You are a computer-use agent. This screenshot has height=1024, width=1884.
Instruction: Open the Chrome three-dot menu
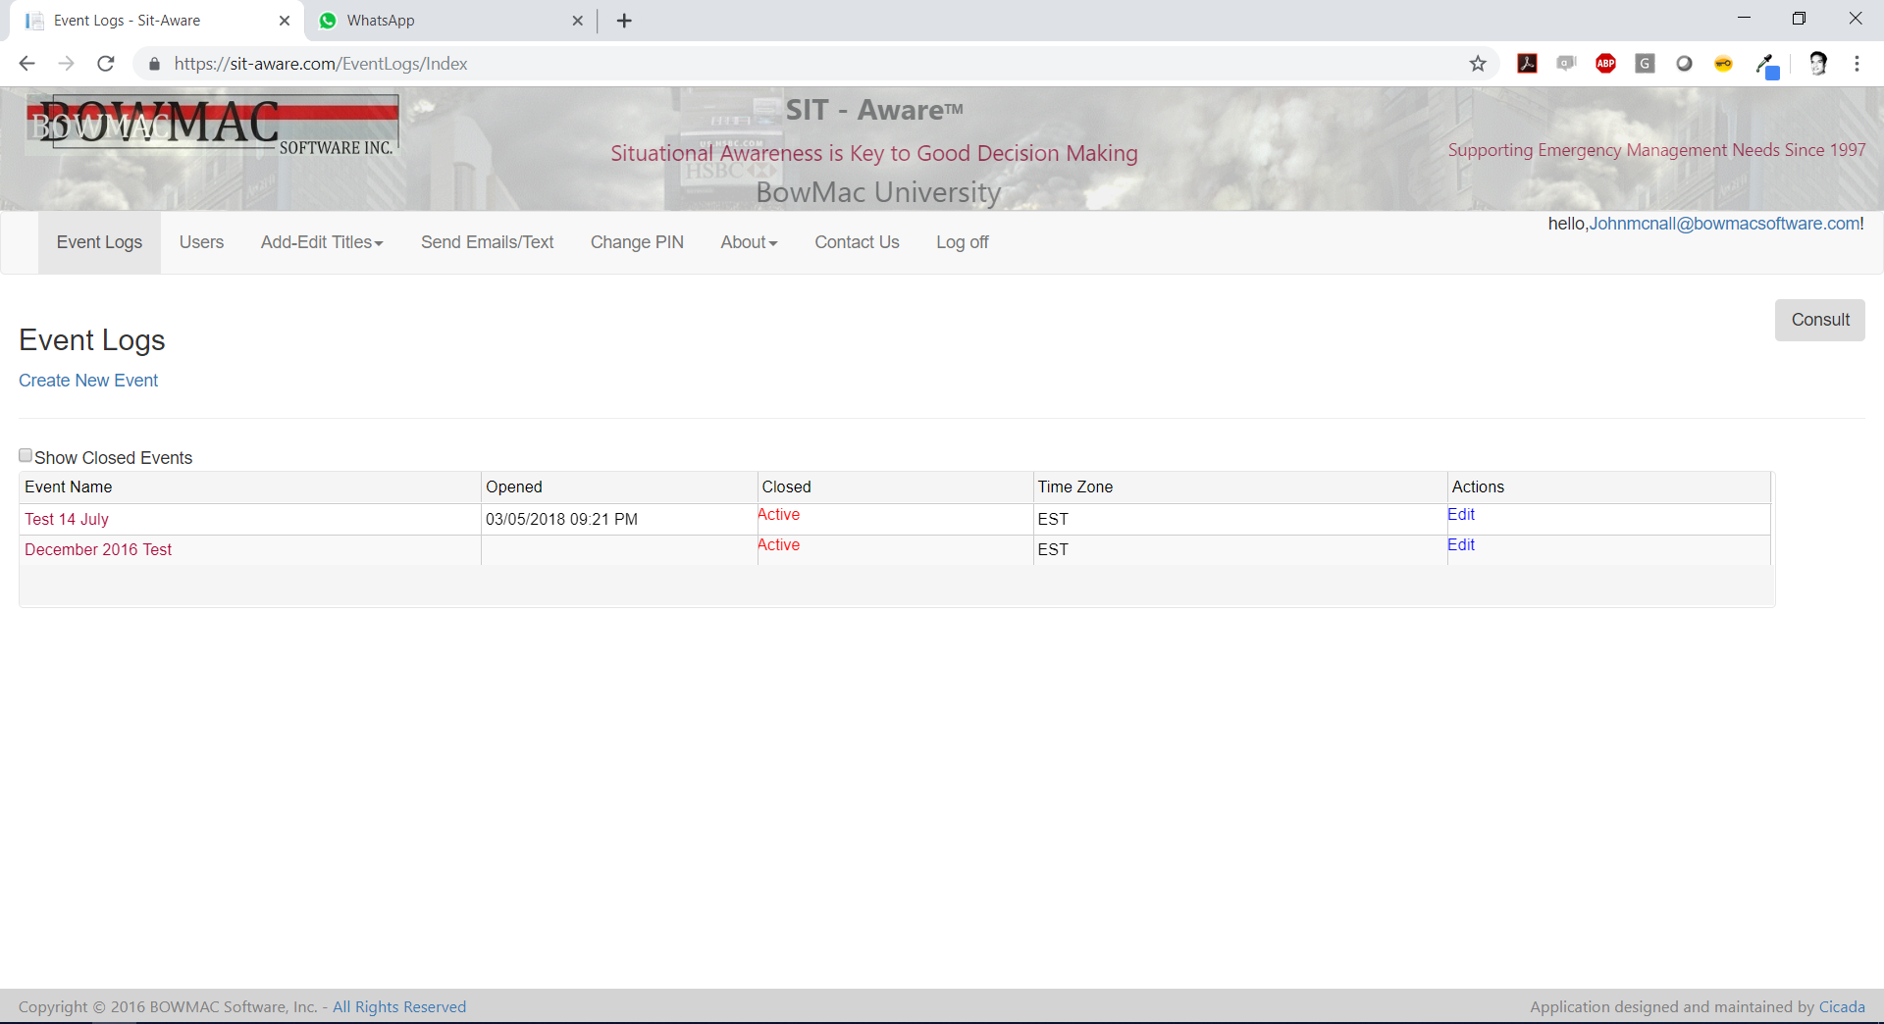[1857, 64]
